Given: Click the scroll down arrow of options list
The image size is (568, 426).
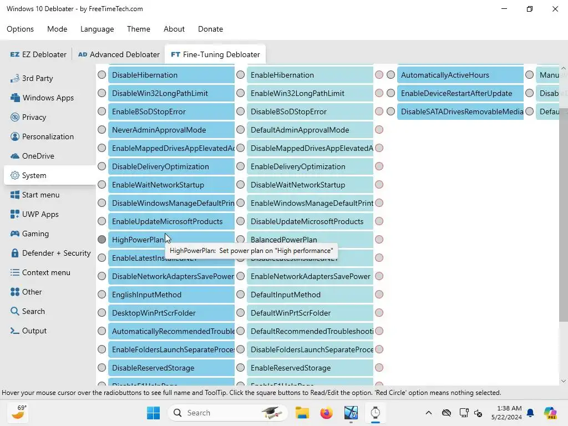Looking at the screenshot, I should [564, 381].
